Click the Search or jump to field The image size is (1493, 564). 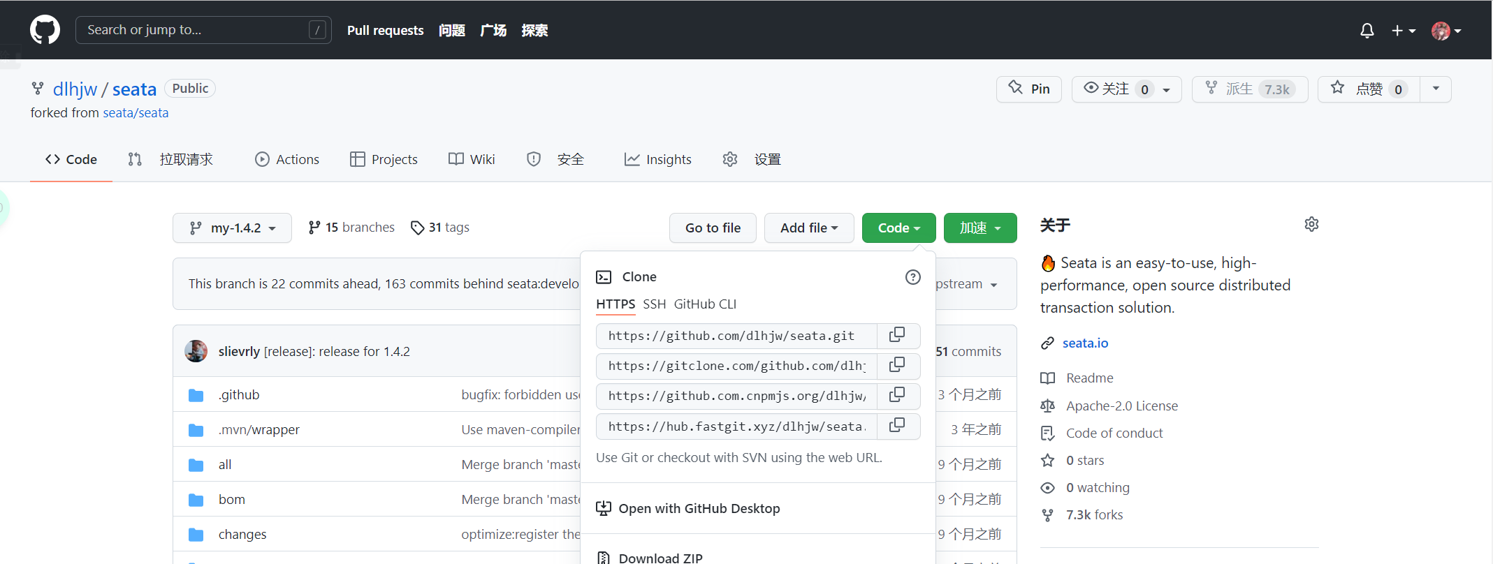203,30
